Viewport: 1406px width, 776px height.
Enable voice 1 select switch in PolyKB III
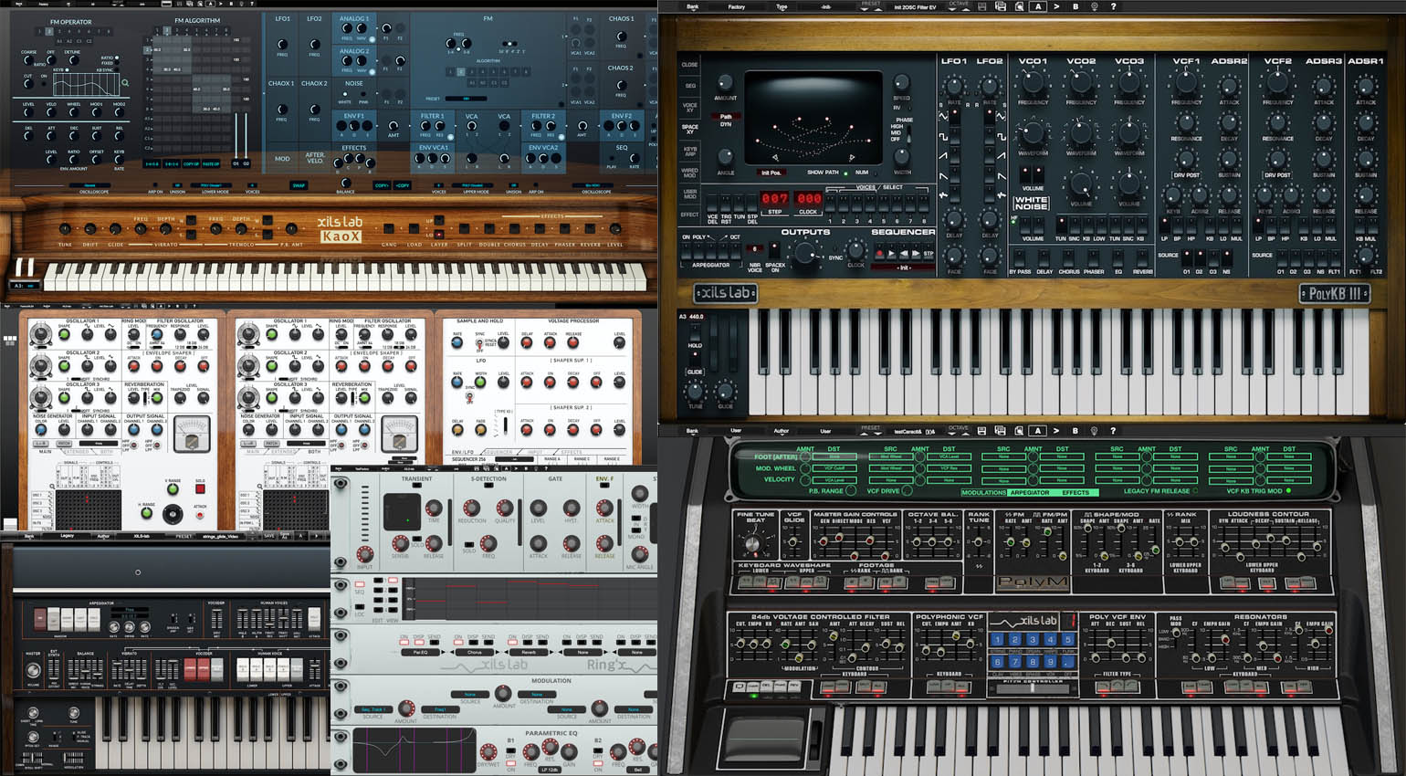tap(830, 205)
